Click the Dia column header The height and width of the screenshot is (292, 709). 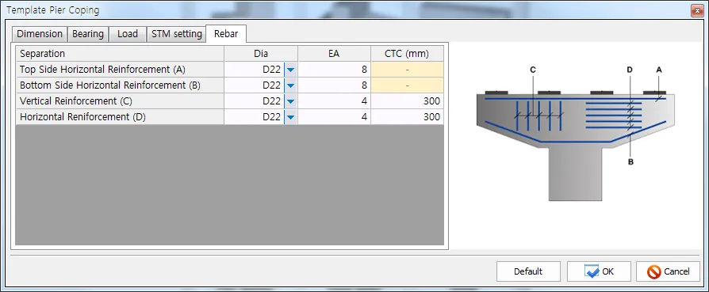[x=261, y=54]
